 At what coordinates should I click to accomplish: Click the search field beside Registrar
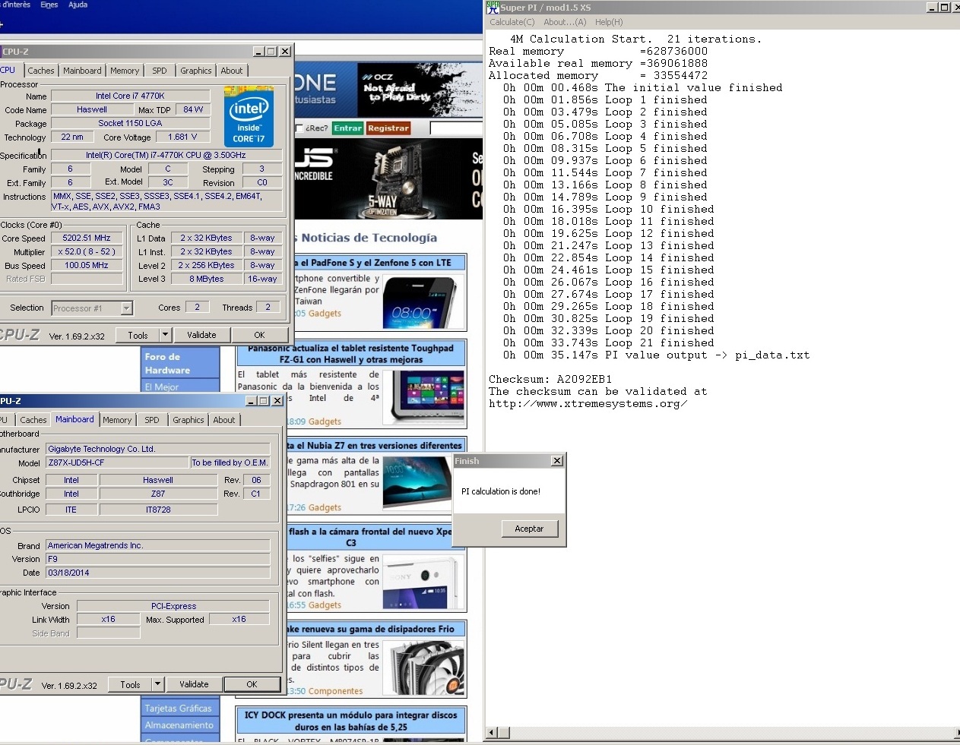(456, 128)
